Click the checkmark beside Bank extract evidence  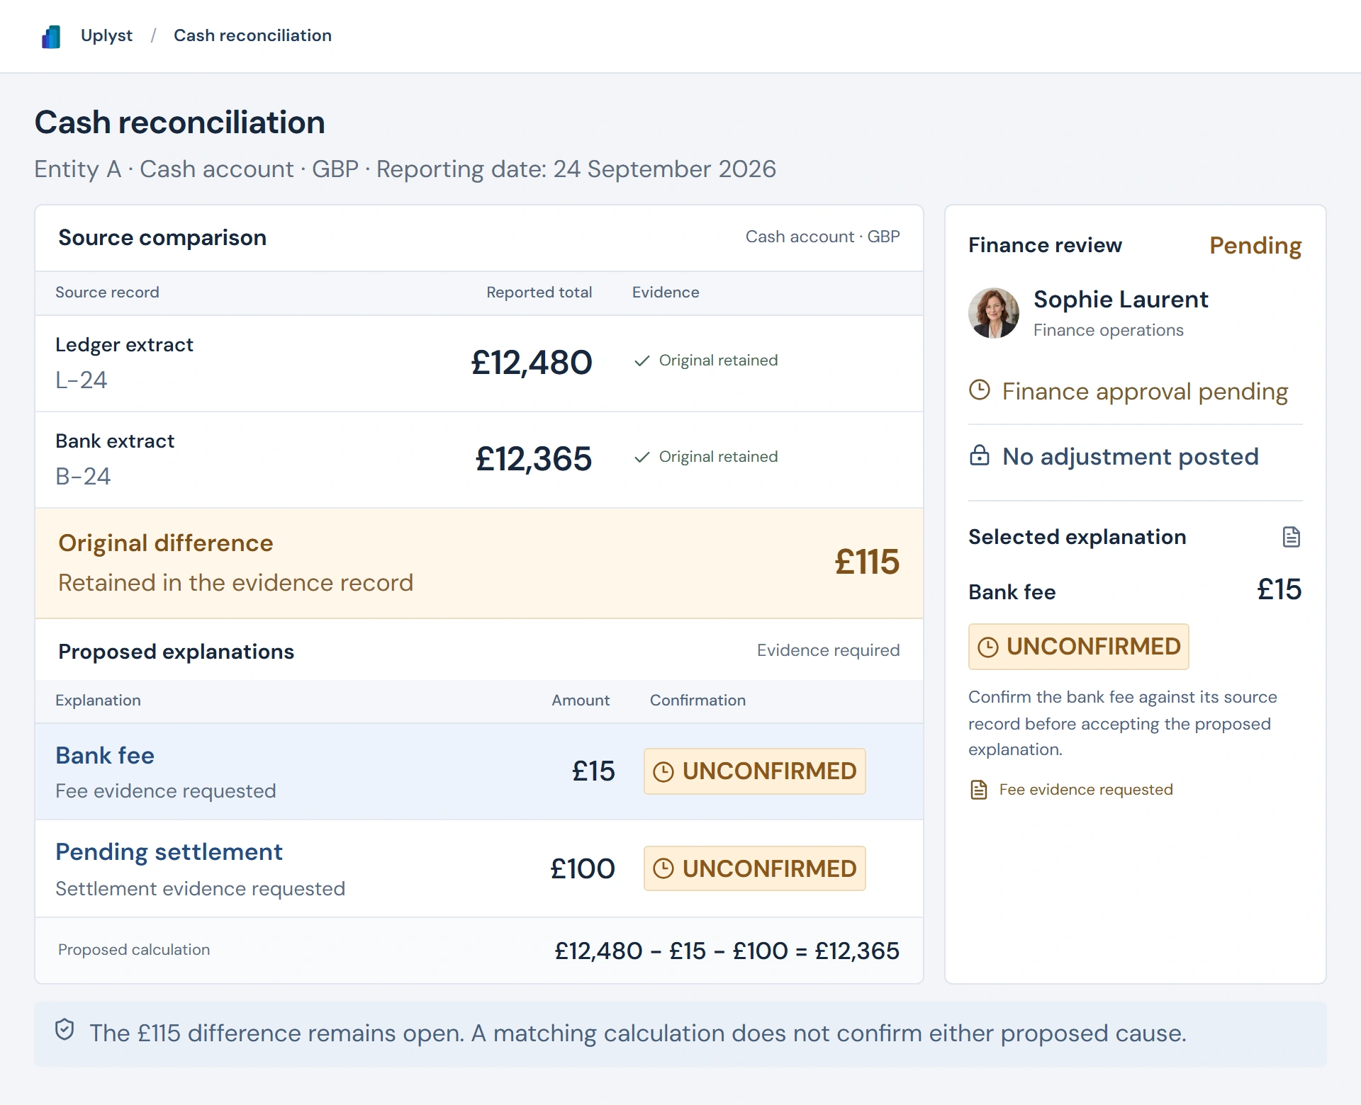642,457
